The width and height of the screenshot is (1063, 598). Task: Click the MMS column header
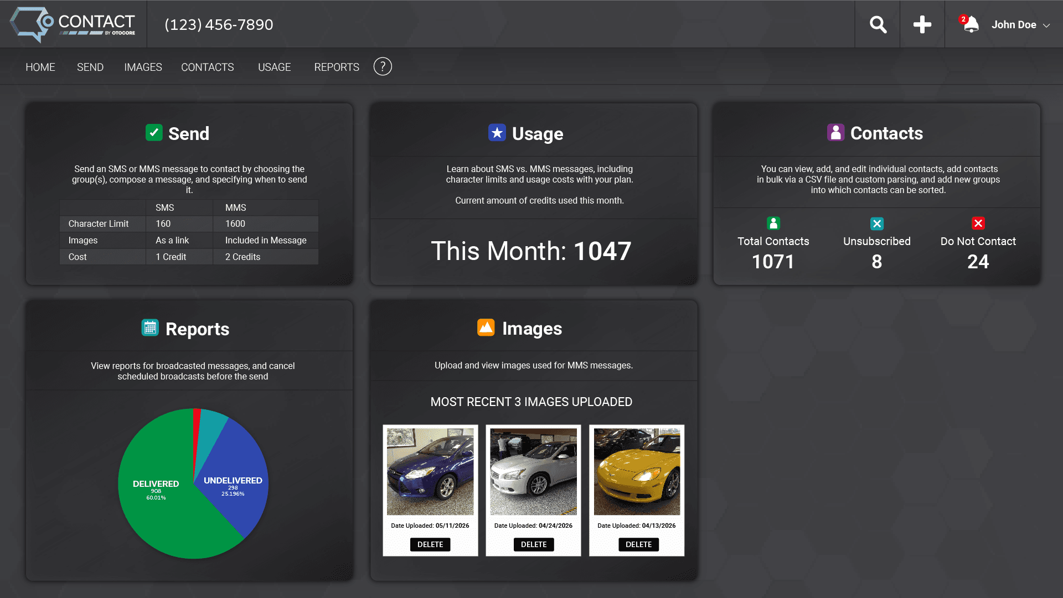236,207
